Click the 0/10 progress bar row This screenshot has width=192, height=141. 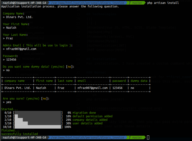pos(38,113)
